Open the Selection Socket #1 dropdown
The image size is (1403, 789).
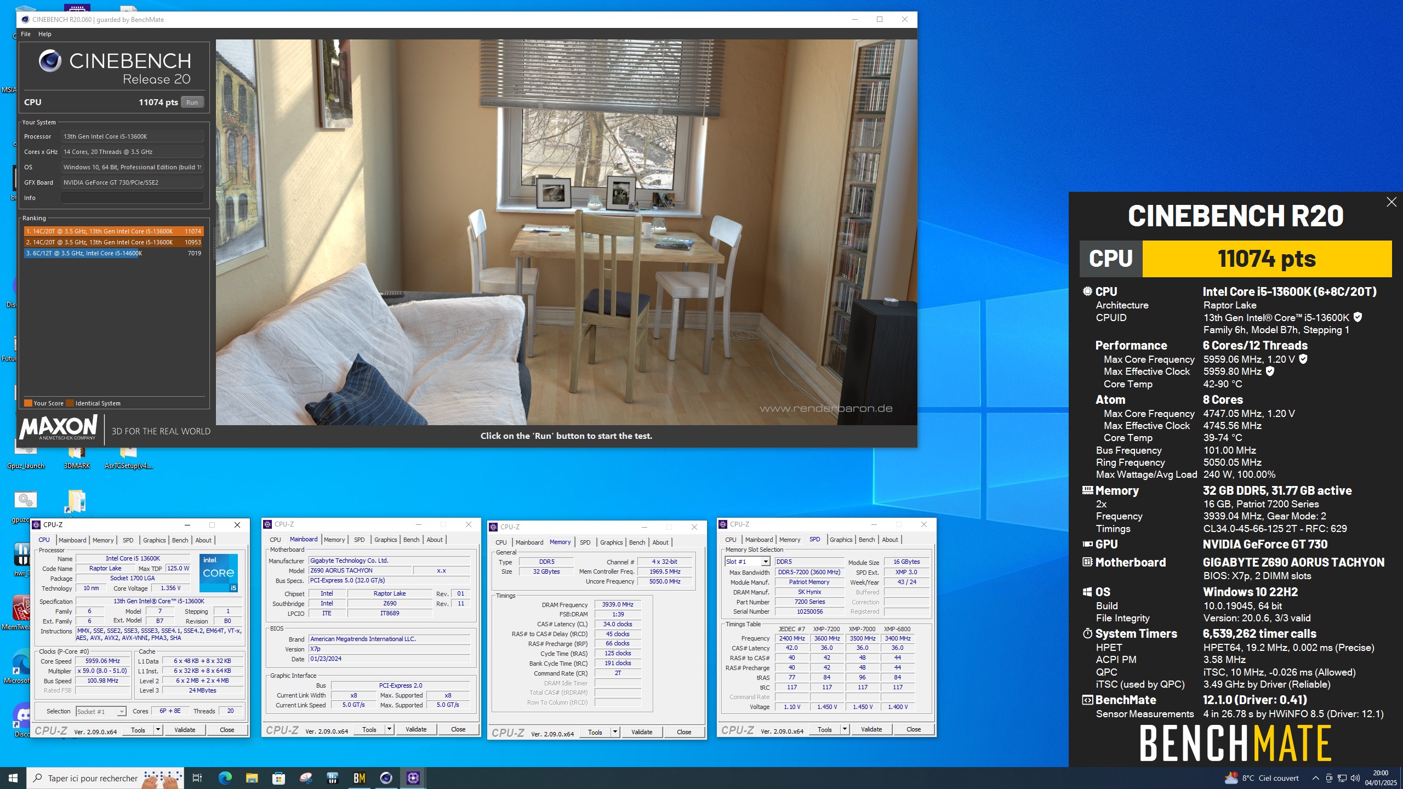[101, 711]
